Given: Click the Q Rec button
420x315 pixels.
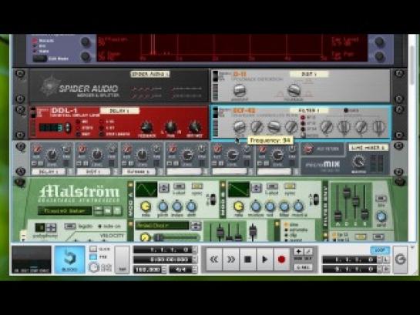Looking at the screenshot, I should point(303,267).
